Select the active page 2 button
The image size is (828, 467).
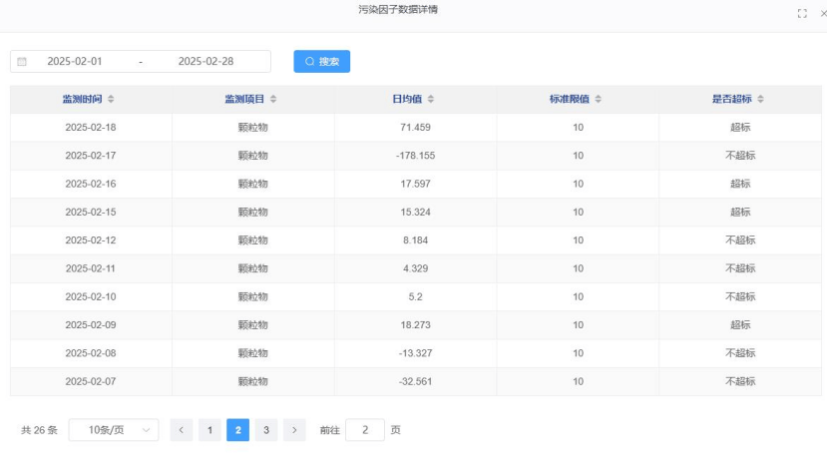coord(237,430)
